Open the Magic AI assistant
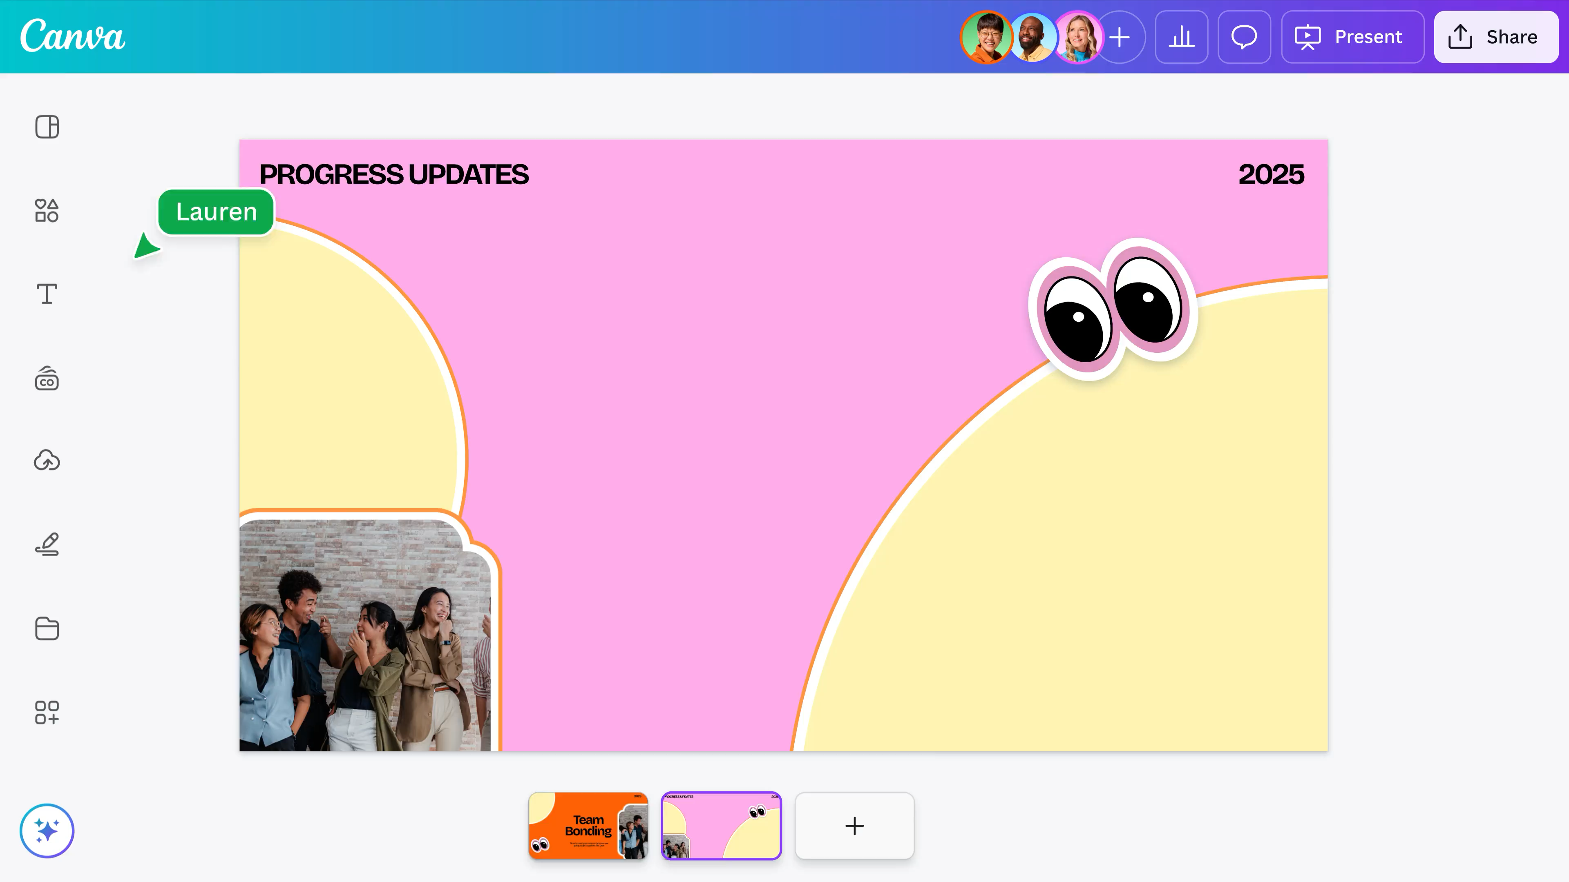The height and width of the screenshot is (882, 1569). 47,830
